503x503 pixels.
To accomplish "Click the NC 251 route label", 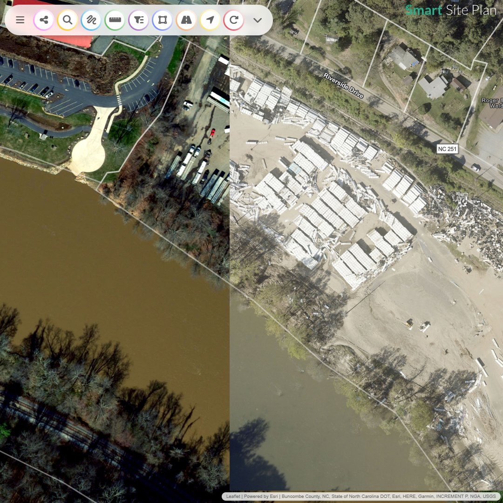I will (x=447, y=149).
